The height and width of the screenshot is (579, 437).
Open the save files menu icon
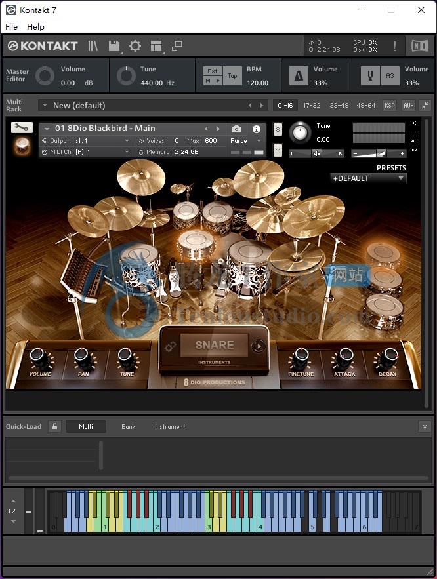coord(114,46)
